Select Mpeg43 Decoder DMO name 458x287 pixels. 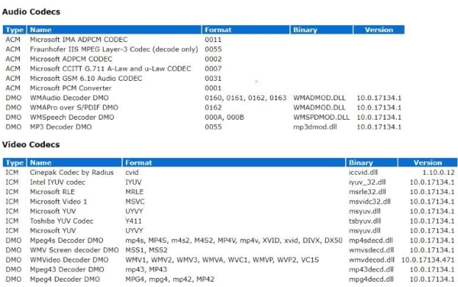67,269
